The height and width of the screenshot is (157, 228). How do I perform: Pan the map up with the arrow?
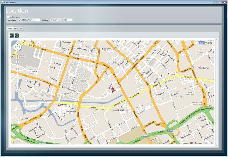pos(17,45)
